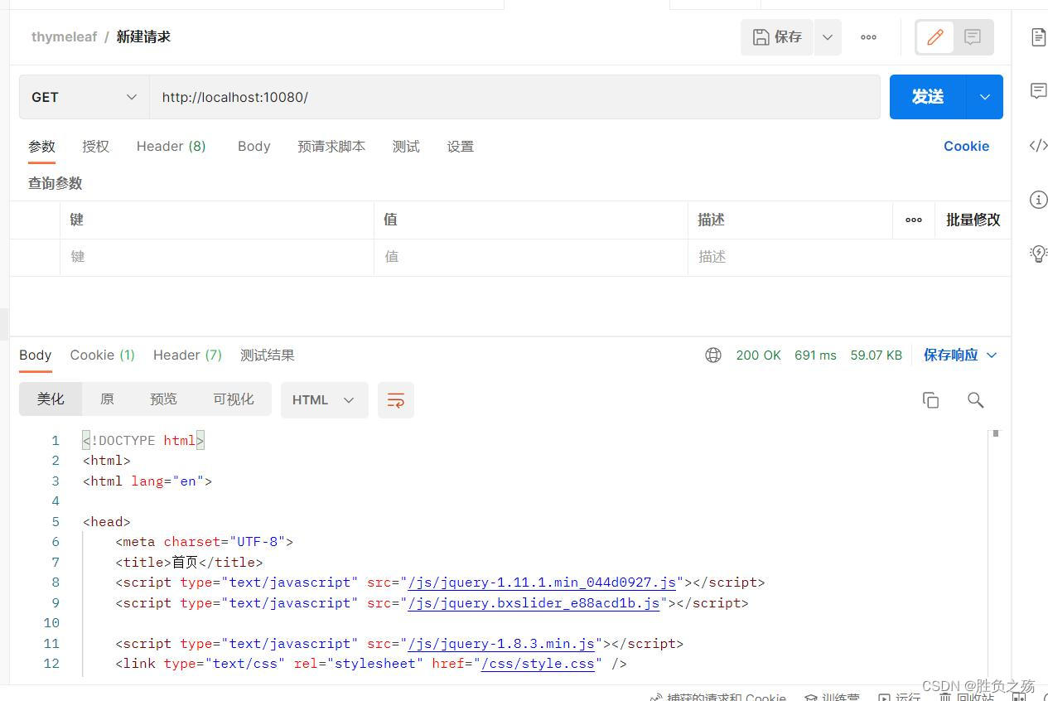Screen dimensions: 1048x701
Task: Open the 保存响应 dropdown
Action: (x=960, y=355)
